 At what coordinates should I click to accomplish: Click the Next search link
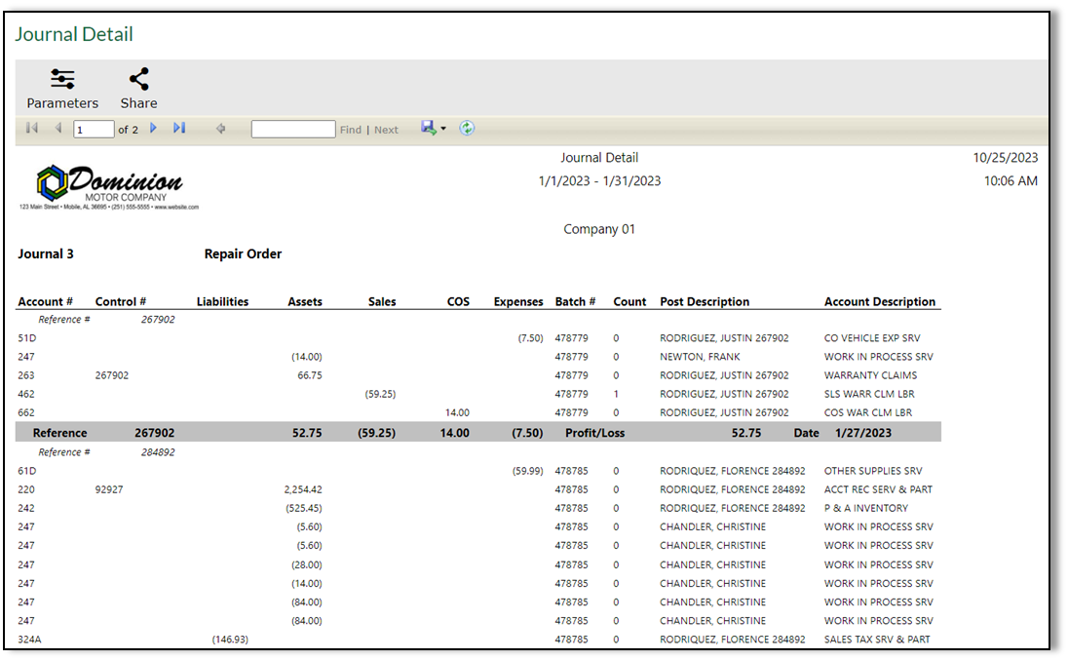coord(386,128)
